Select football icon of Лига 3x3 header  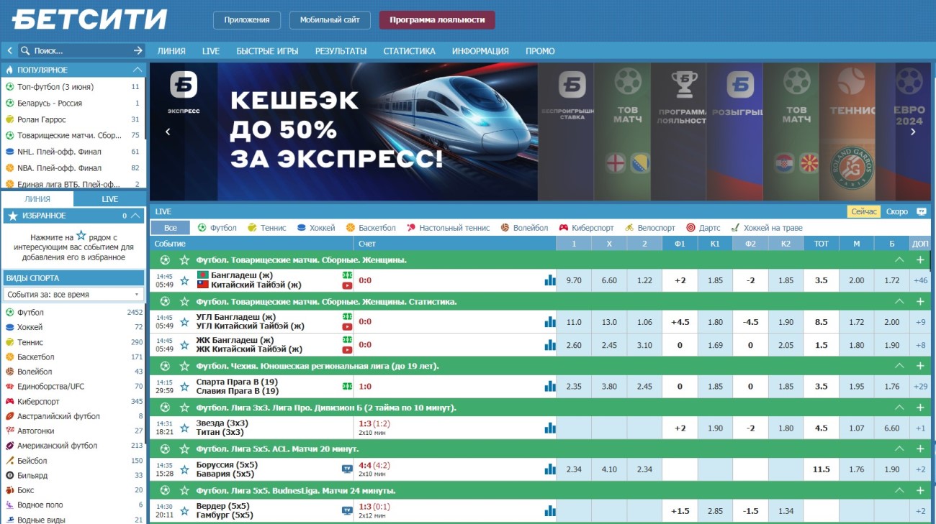point(165,408)
